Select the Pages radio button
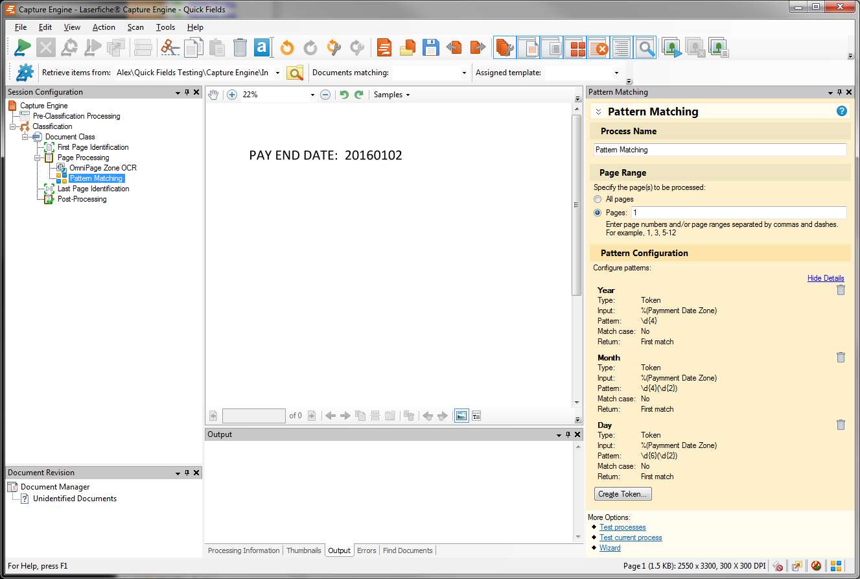 [x=598, y=213]
